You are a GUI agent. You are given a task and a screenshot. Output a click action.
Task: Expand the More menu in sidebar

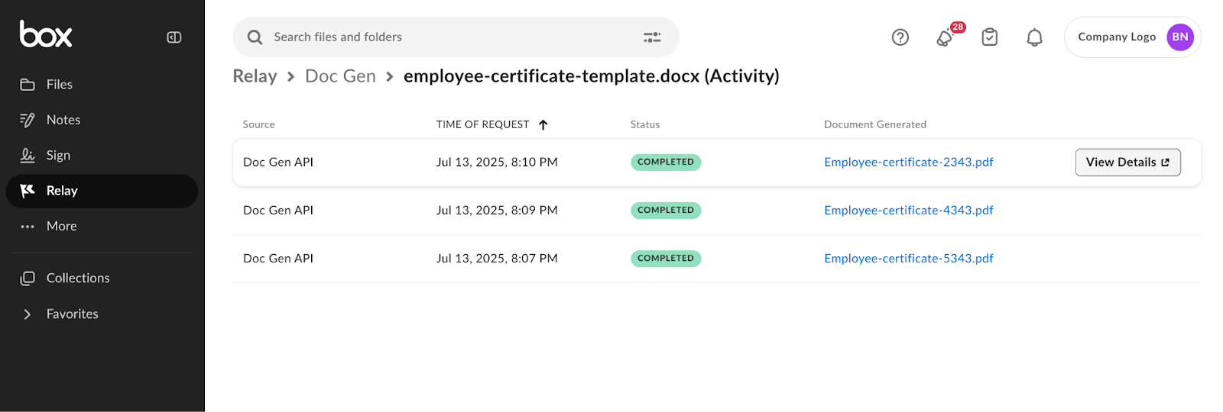(x=61, y=227)
